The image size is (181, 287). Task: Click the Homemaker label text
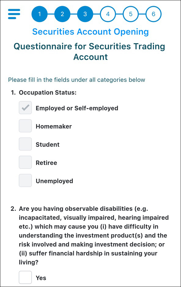pyautogui.click(x=54, y=126)
